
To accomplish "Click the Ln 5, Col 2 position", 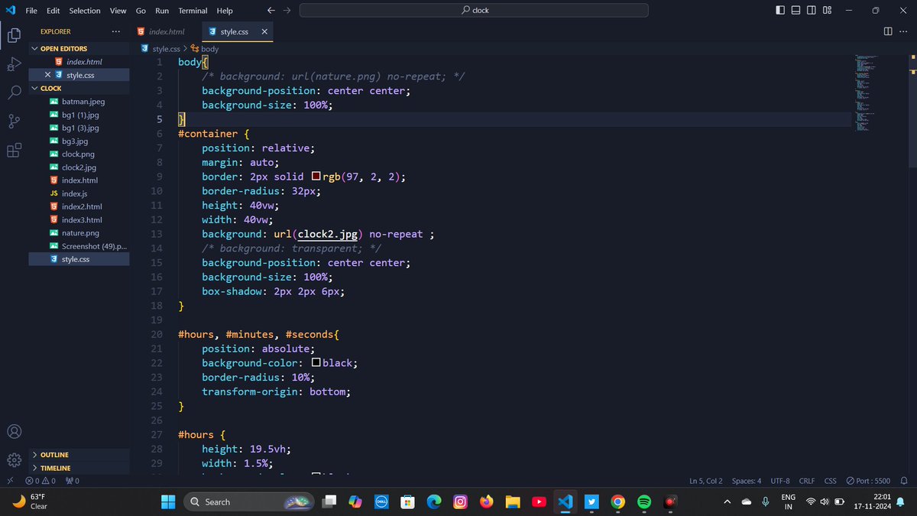I will coord(706,481).
